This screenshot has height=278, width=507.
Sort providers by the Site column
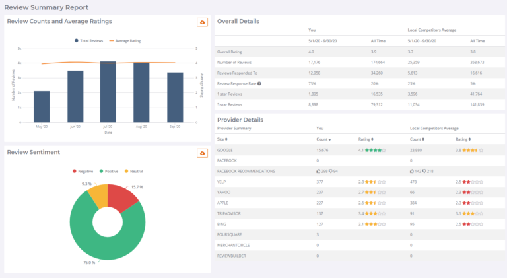(x=223, y=139)
